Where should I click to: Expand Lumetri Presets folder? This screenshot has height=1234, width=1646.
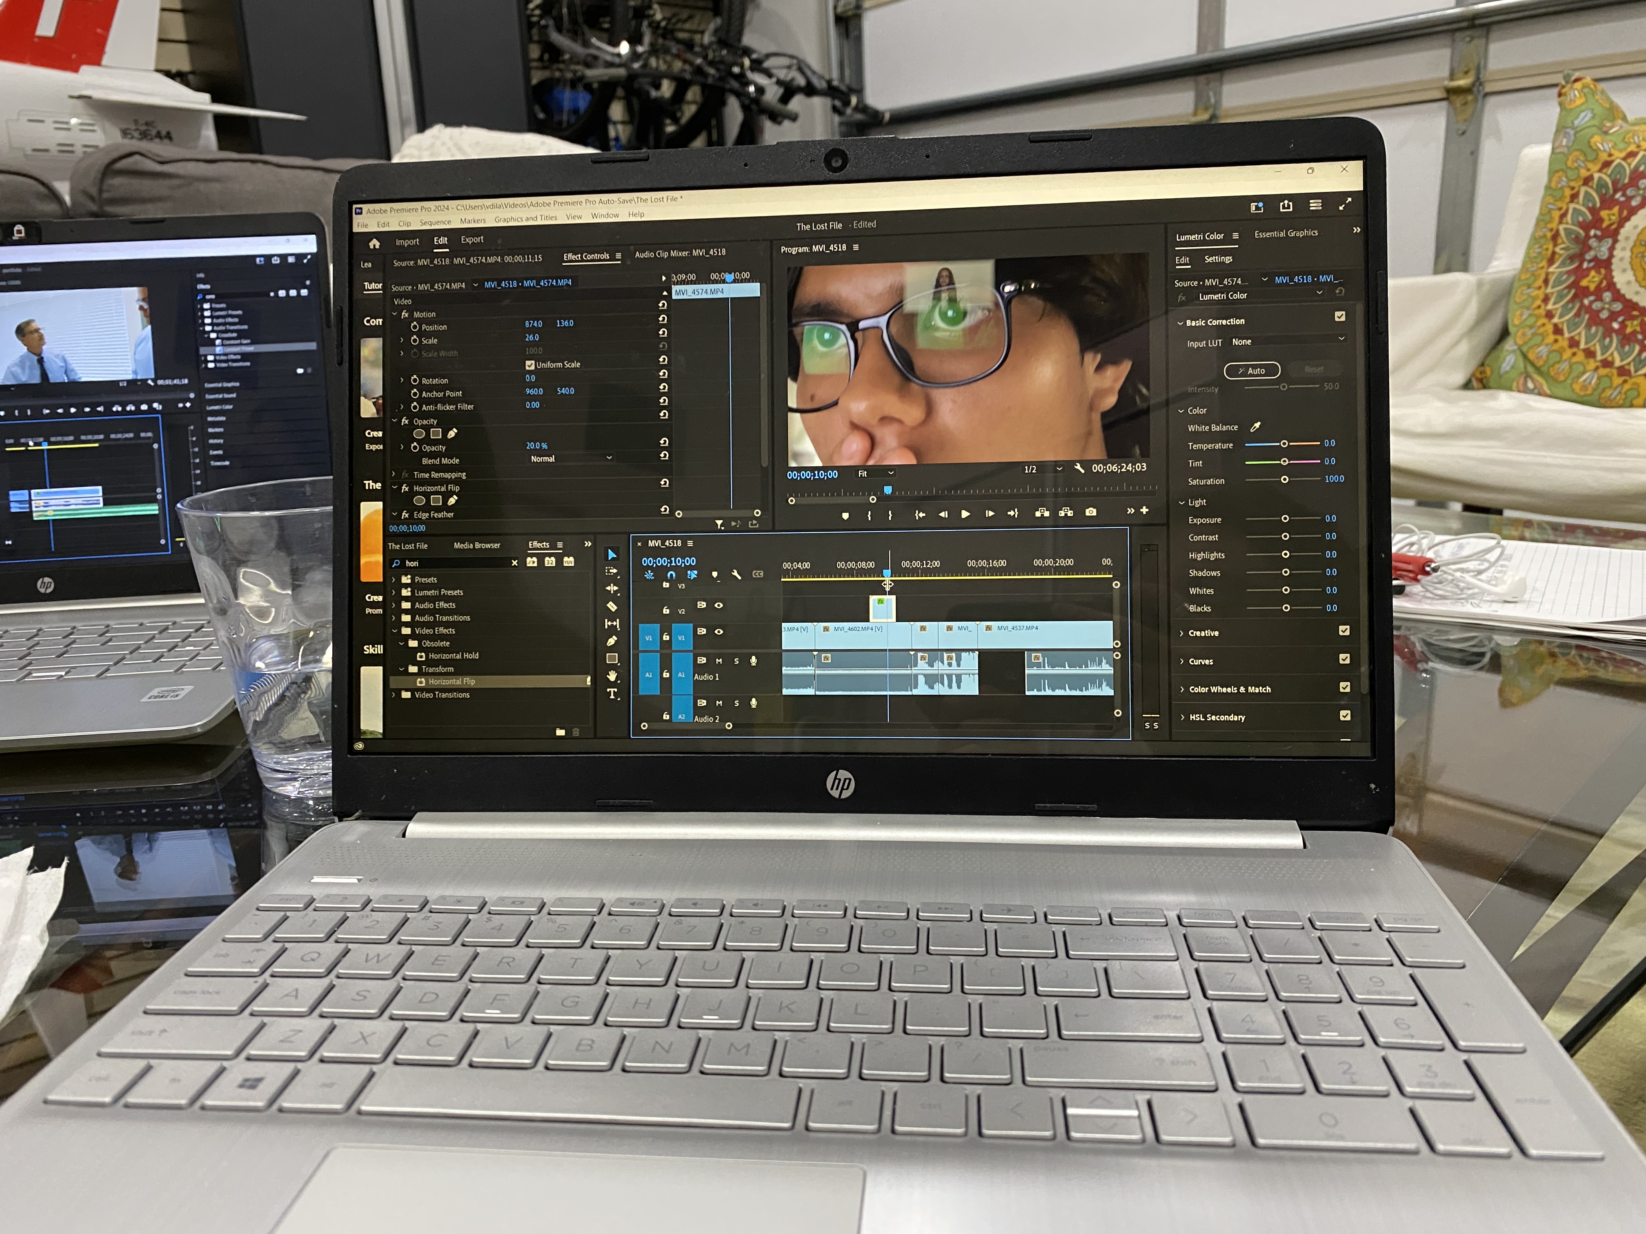394,593
